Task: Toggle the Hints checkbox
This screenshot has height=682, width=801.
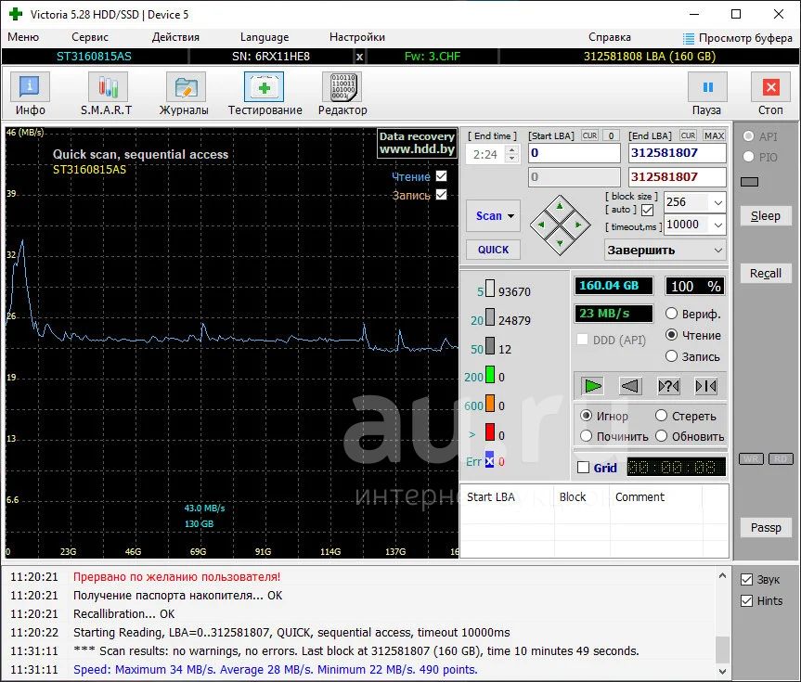Action: [746, 600]
